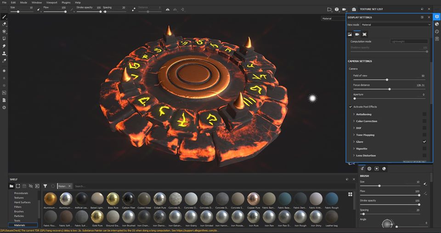Screen dimensions: 441x233
Task: Open the camera screenshot icon
Action: (354, 9)
